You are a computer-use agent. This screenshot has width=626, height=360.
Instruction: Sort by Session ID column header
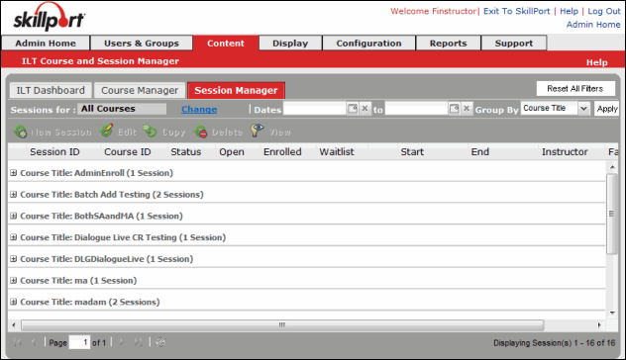click(54, 152)
